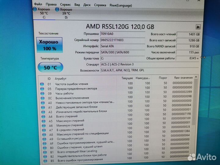This screenshot has width=220, height=165.
Task: Click the 50 °C temperature button
Action: [50, 68]
